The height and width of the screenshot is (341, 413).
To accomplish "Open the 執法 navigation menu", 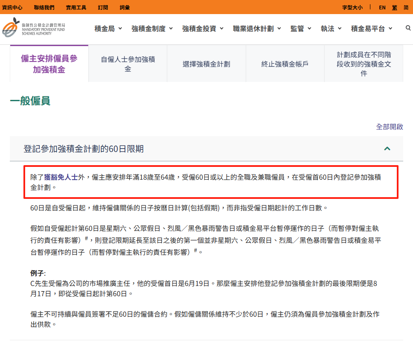I will 331,29.
